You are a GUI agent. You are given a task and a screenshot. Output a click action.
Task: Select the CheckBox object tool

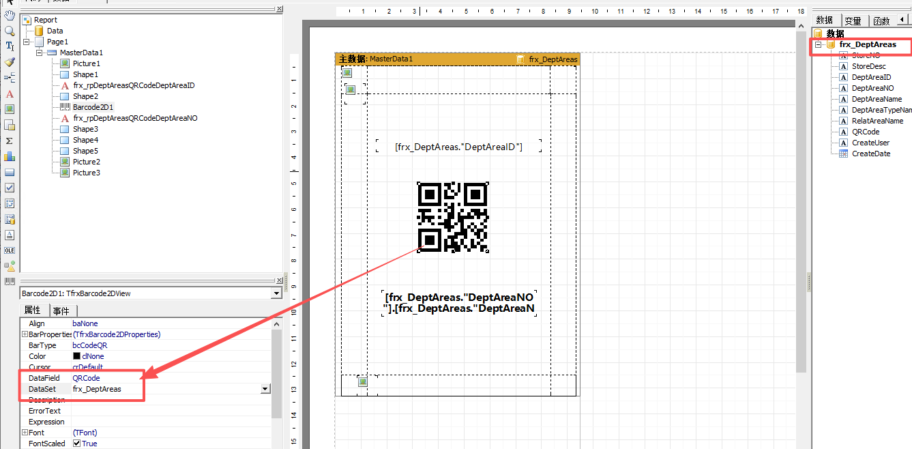point(10,188)
